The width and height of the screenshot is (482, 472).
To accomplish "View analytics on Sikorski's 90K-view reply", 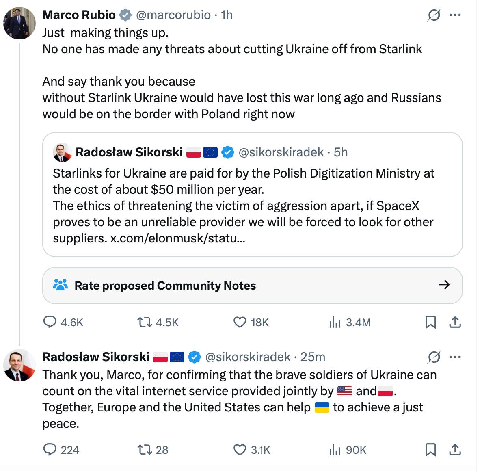I will pyautogui.click(x=334, y=450).
